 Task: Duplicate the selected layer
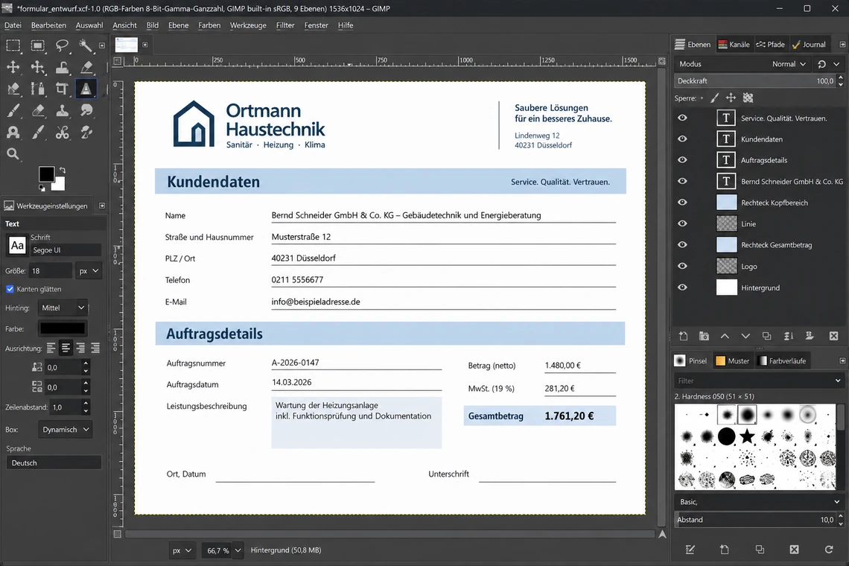tap(766, 337)
